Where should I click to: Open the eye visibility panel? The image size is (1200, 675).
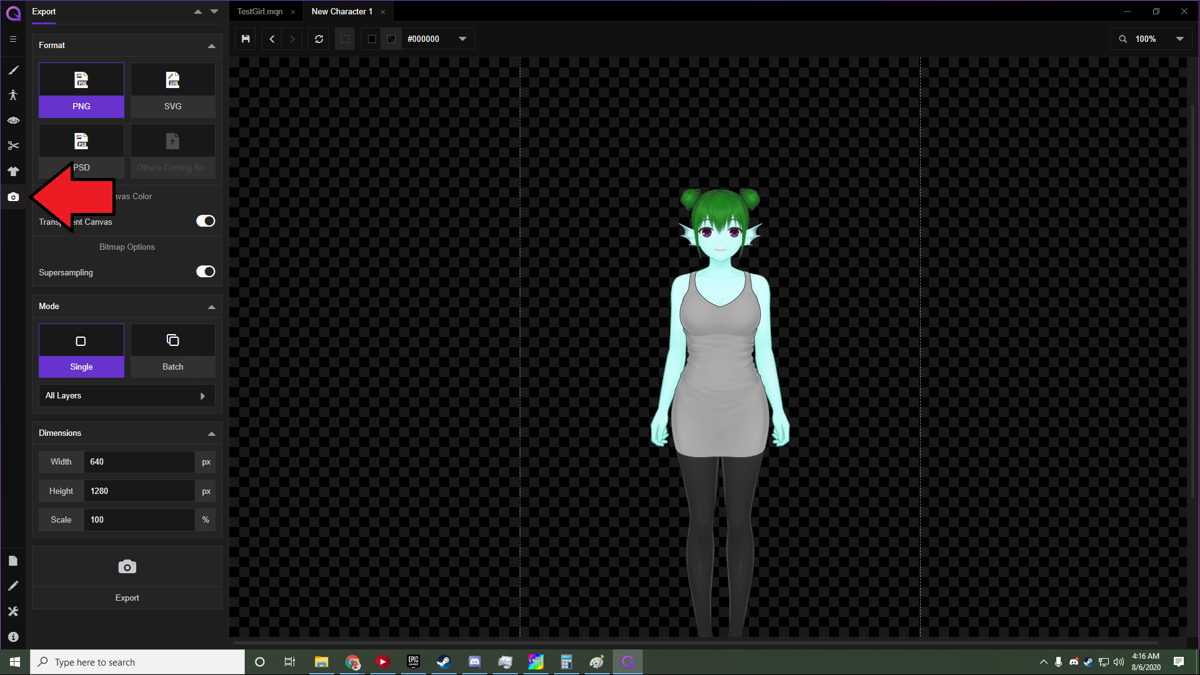[x=13, y=120]
